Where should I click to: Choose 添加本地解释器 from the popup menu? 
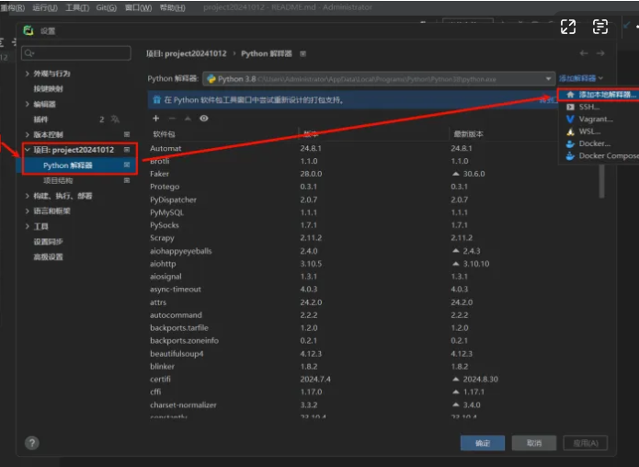click(x=599, y=95)
